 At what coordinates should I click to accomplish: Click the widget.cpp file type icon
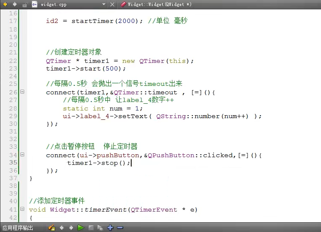[34, 4]
